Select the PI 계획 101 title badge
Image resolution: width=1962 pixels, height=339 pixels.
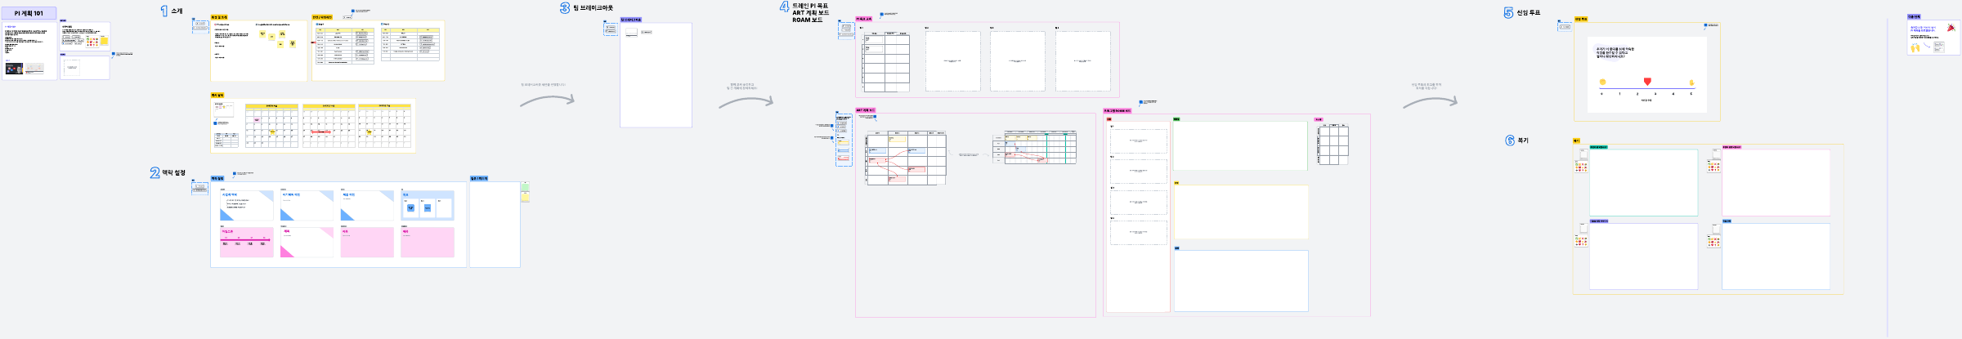click(x=29, y=13)
